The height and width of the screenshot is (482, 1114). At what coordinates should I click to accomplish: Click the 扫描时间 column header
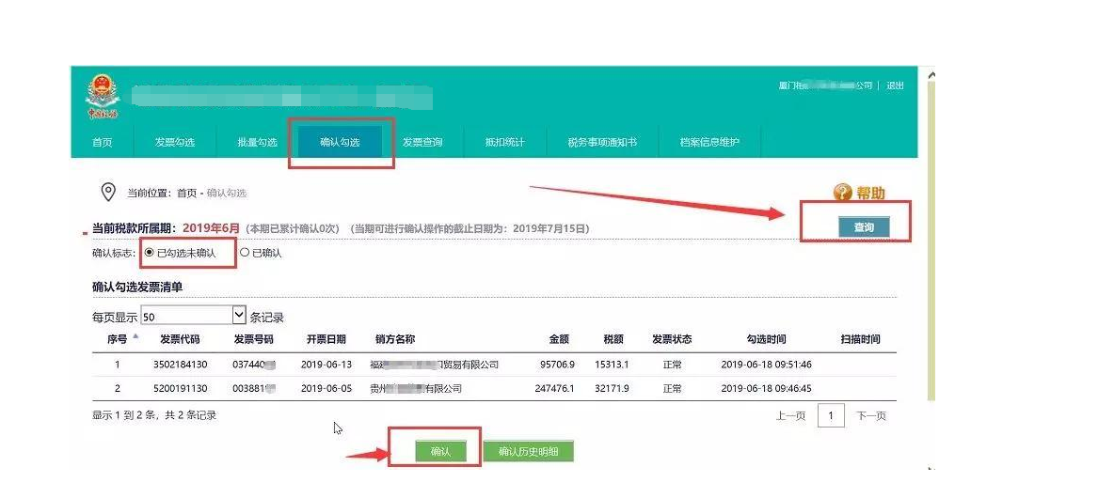(x=860, y=339)
